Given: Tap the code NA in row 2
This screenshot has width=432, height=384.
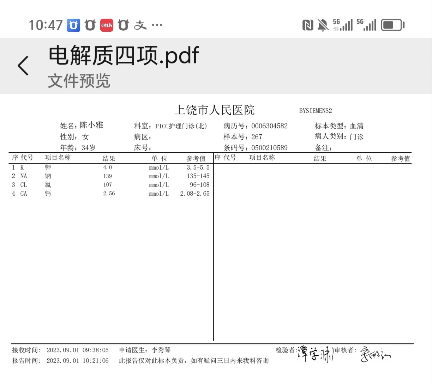Looking at the screenshot, I should [24, 176].
